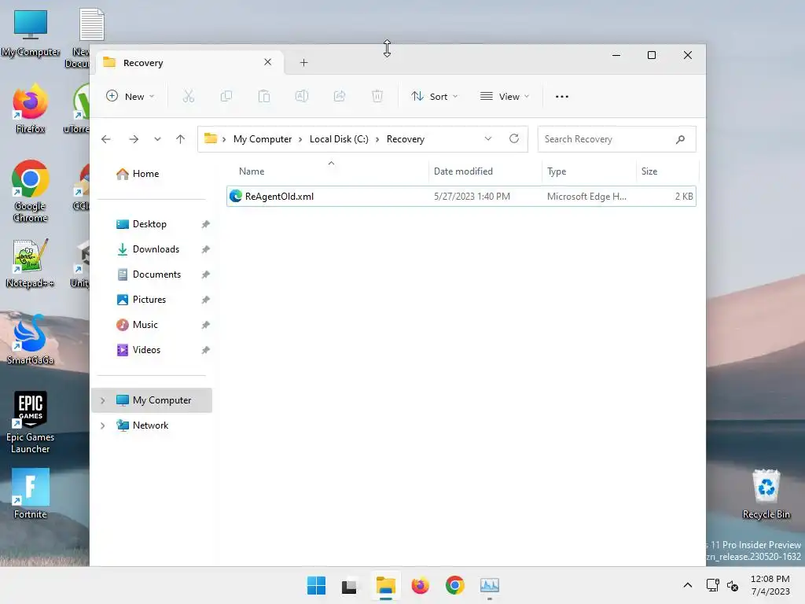Click Chrome icon in taskbar
This screenshot has width=805, height=604.
click(455, 585)
